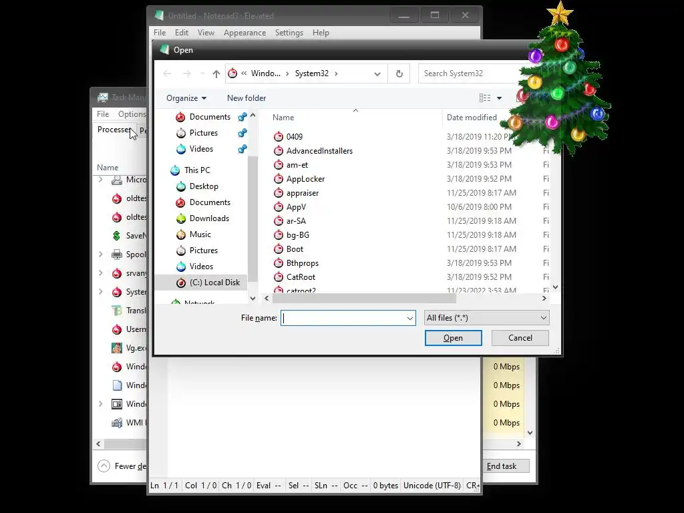Open Notepad3 Appearance menu
Screen dimensions: 684x513
tap(244, 33)
